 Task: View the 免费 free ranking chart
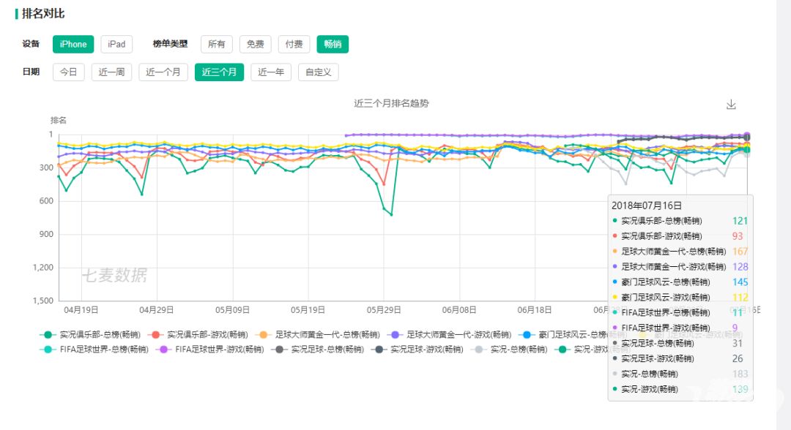[x=255, y=44]
